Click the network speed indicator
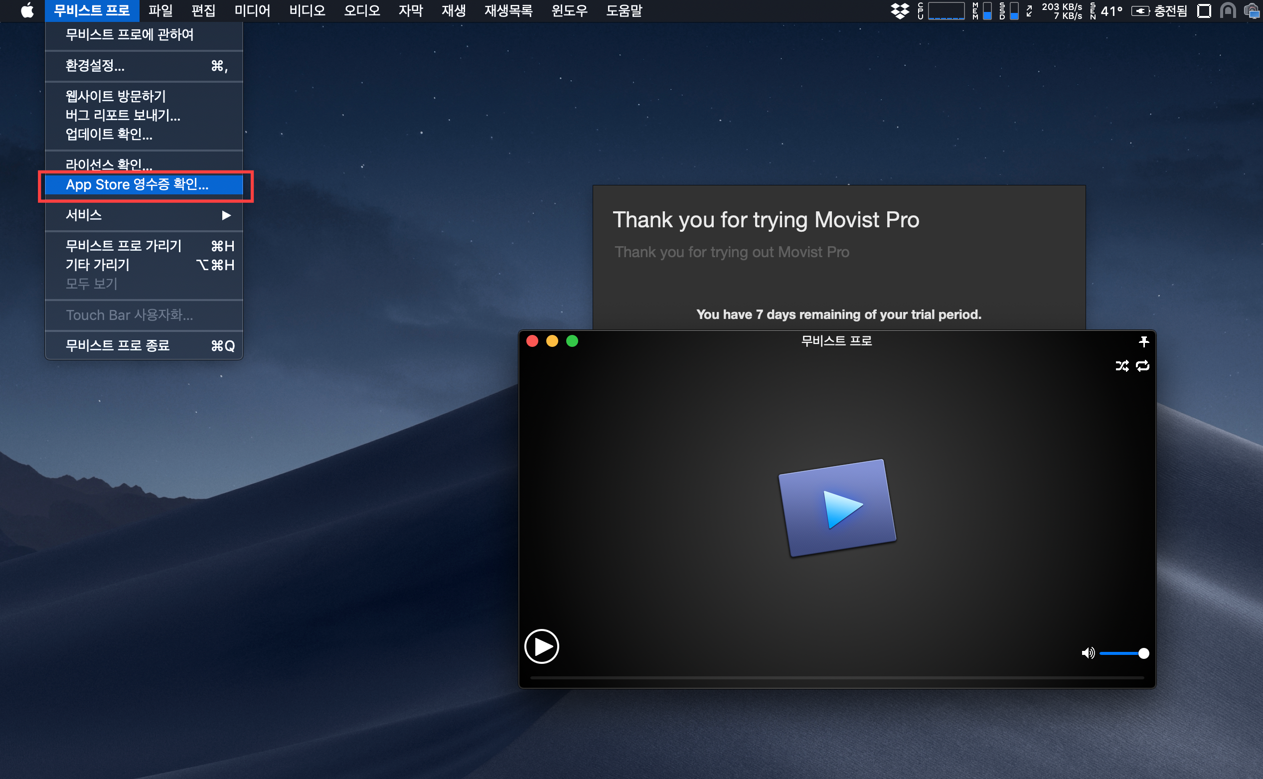Screen dimensions: 1263x779 pos(1061,11)
